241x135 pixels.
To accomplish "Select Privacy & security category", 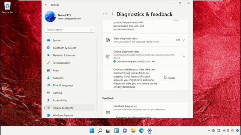I will point(70,108).
